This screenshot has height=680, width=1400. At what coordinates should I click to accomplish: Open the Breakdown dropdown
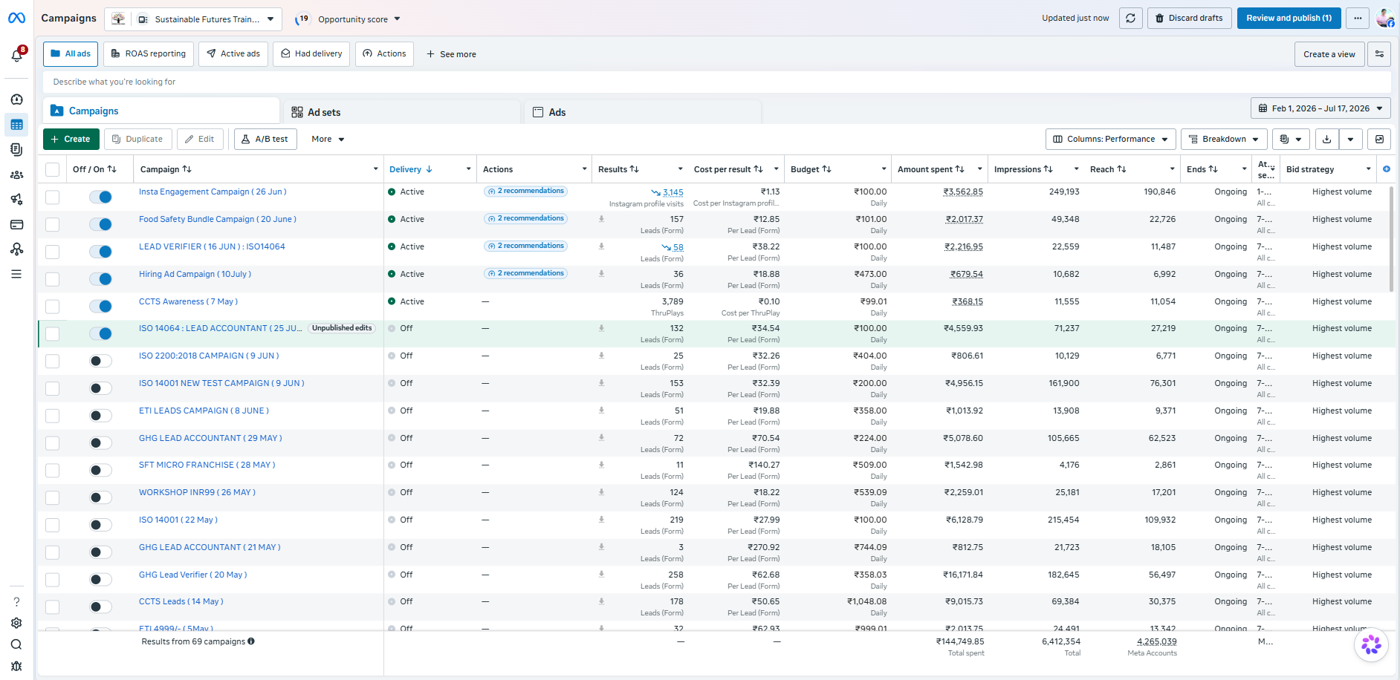(1224, 140)
